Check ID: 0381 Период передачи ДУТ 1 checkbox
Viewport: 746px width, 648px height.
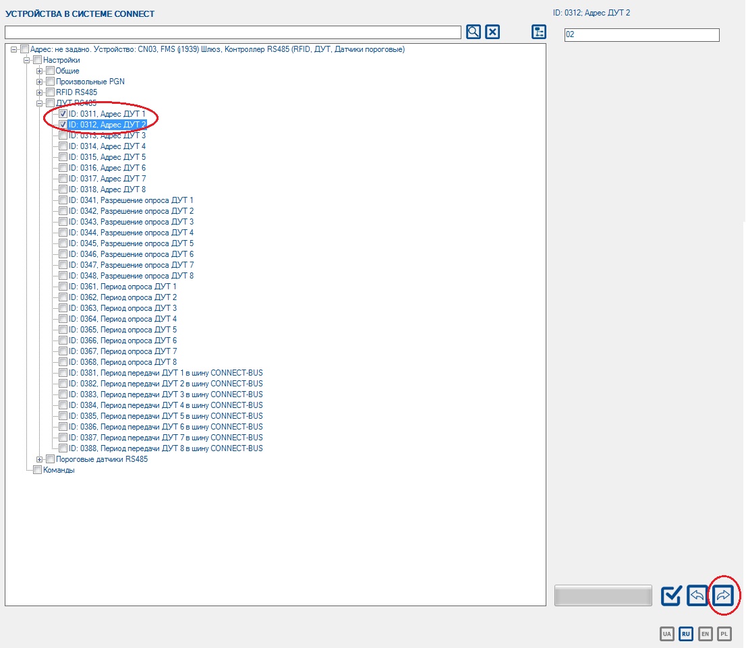click(x=63, y=373)
